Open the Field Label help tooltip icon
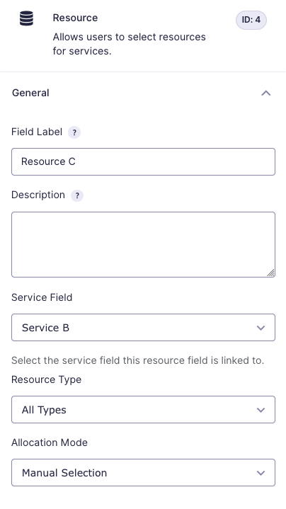The height and width of the screenshot is (509, 286). tap(74, 132)
